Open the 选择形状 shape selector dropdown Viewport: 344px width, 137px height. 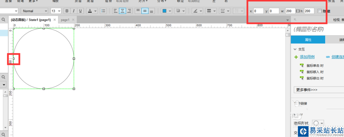tap(318, 123)
